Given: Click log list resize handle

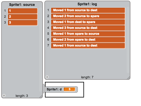Looking at the screenshot, I should point(128,78).
